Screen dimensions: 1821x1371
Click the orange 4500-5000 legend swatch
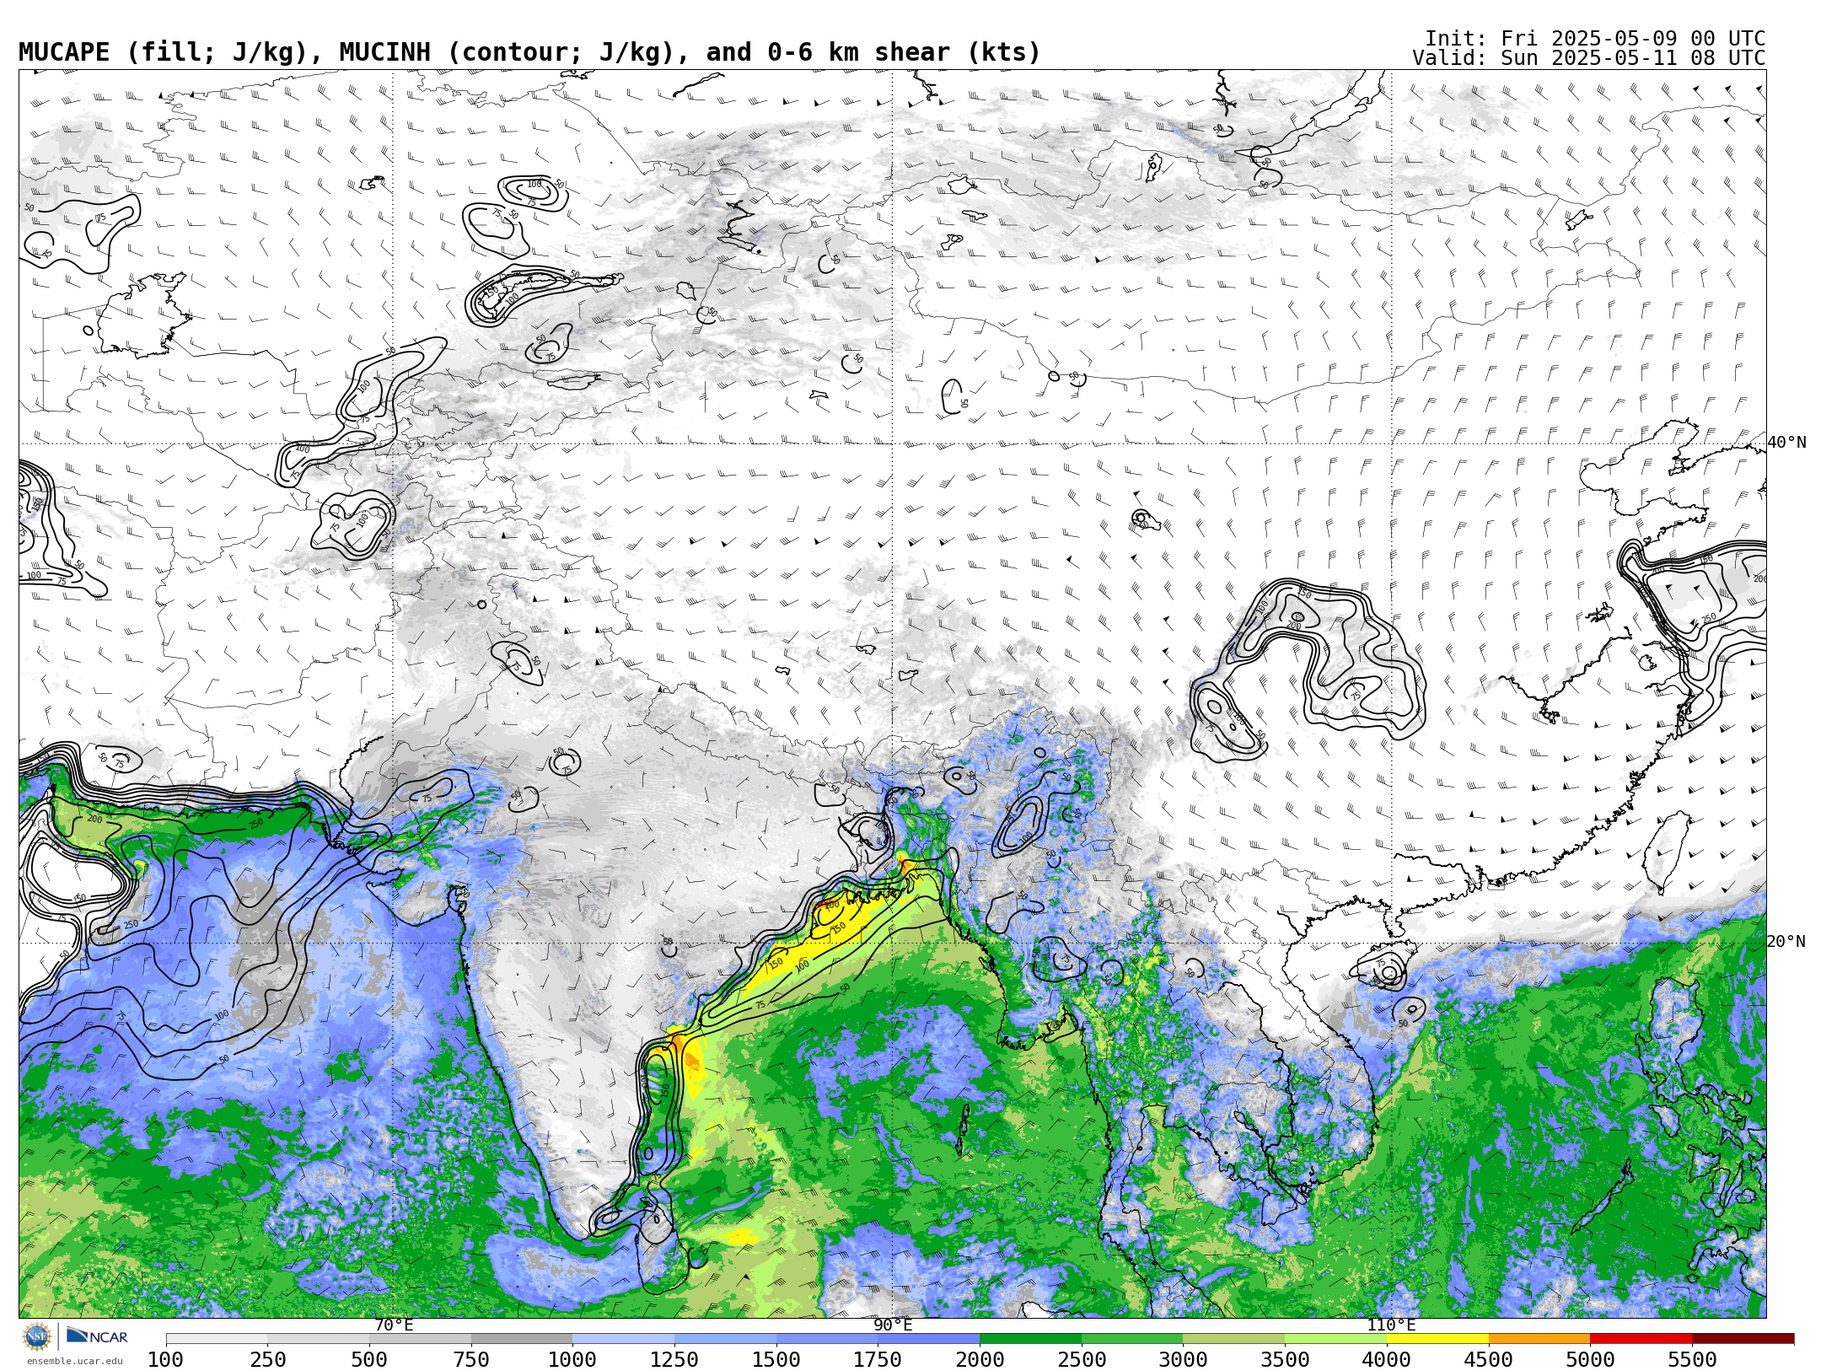1539,1339
